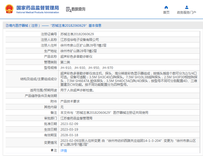The image size is (203, 156).
Task: Click the breadcrumb header 境内医疗器械（注册）基本信息
Action: click(x=54, y=26)
